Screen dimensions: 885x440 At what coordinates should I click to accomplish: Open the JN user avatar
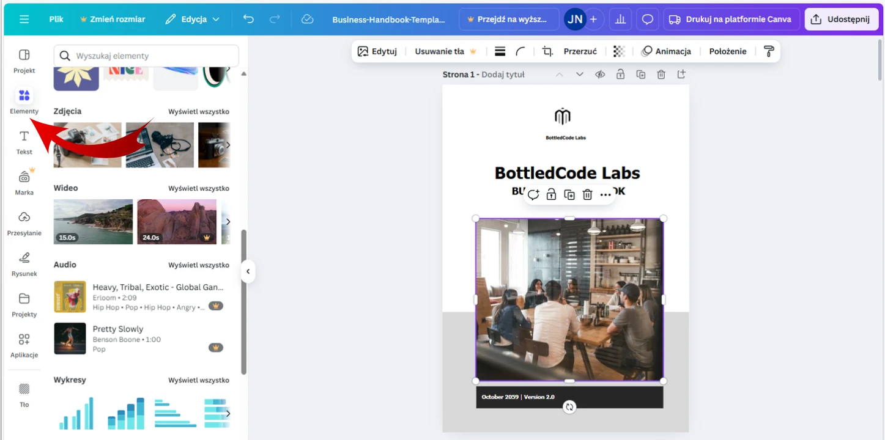click(x=575, y=19)
